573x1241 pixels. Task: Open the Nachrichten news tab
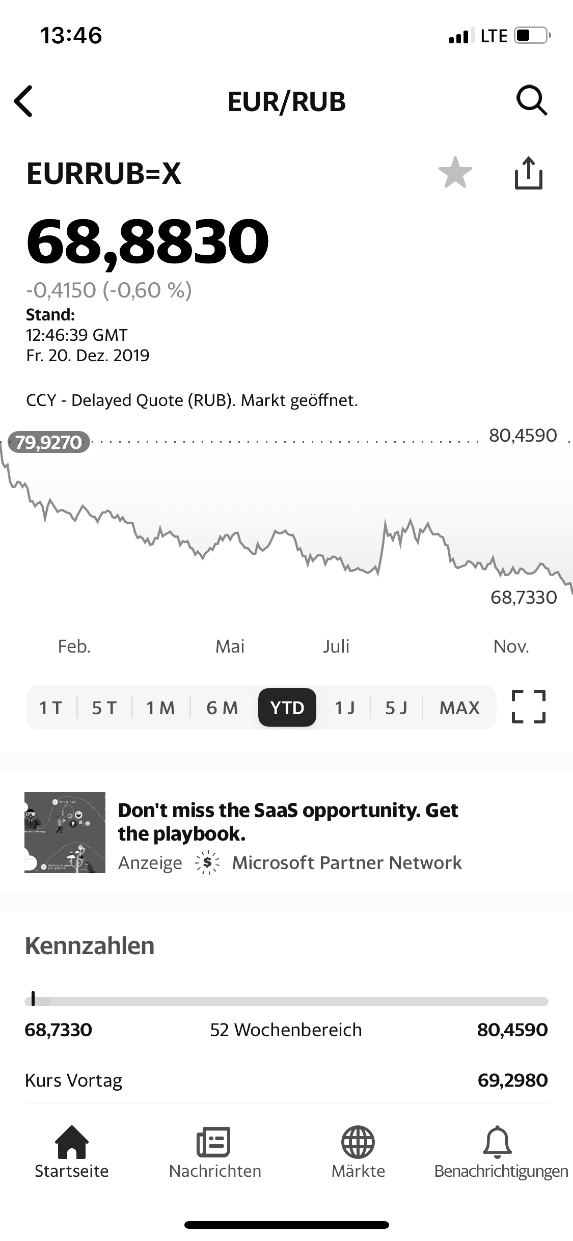click(x=214, y=1152)
